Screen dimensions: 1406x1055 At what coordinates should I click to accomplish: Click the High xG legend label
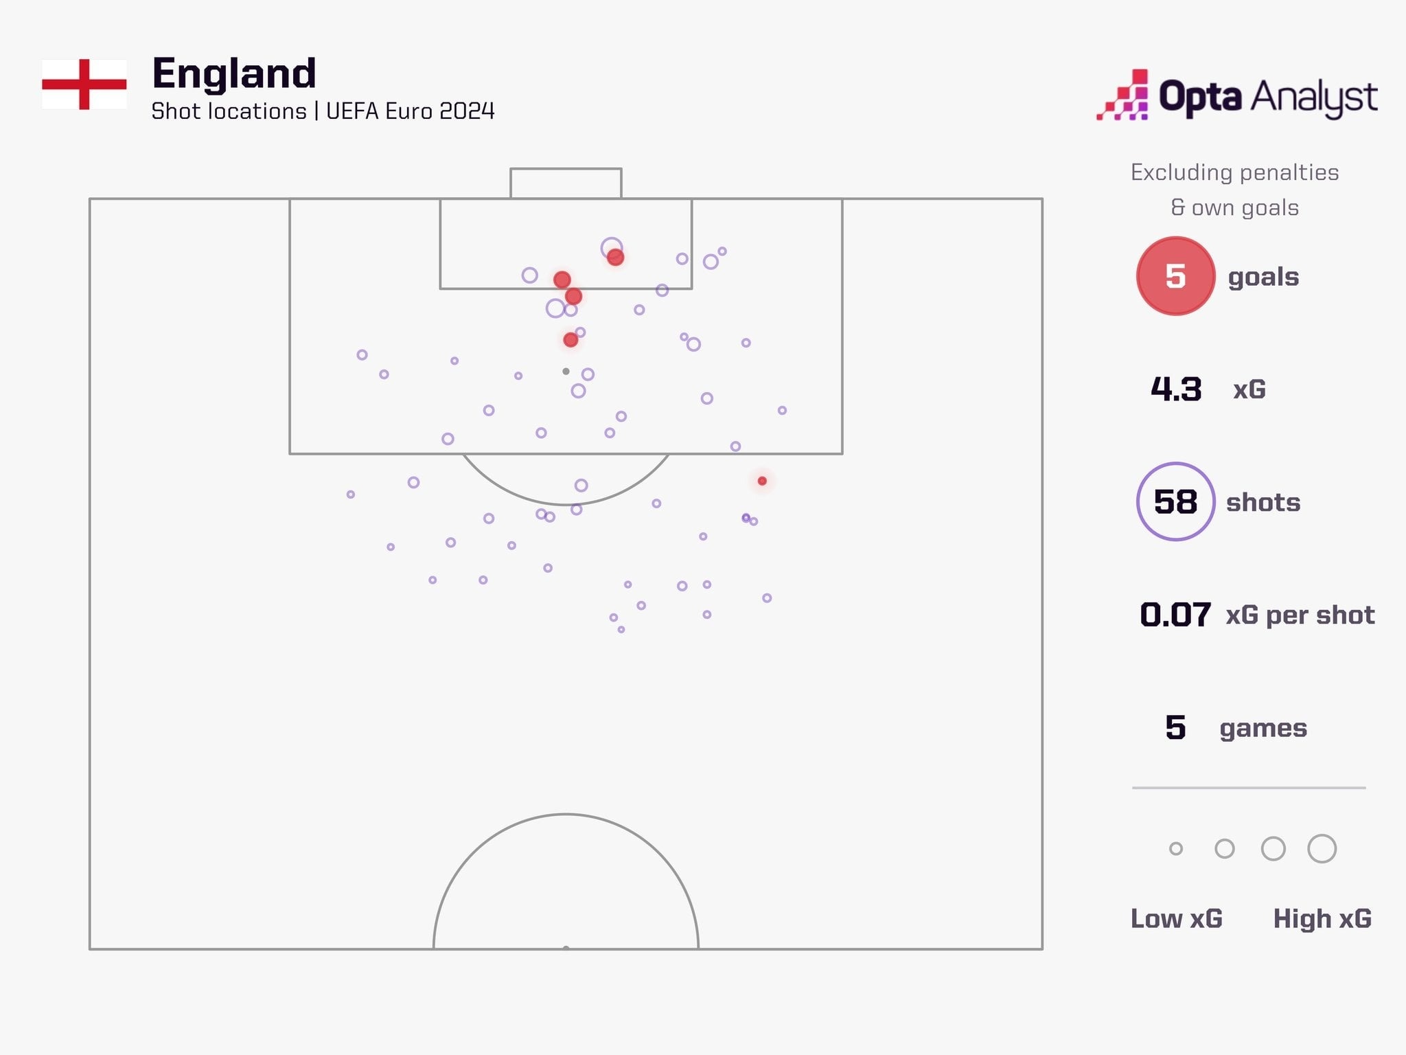point(1322,918)
